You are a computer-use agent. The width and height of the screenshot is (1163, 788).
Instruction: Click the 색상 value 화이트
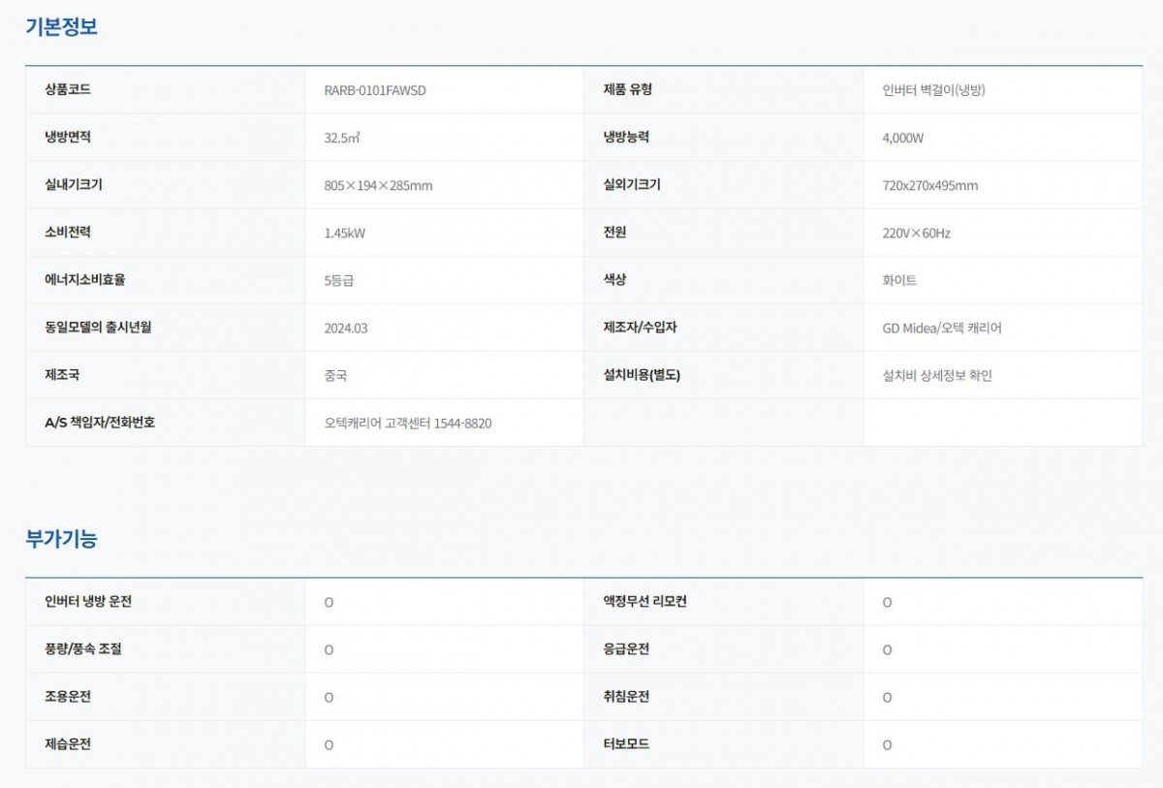tap(898, 280)
